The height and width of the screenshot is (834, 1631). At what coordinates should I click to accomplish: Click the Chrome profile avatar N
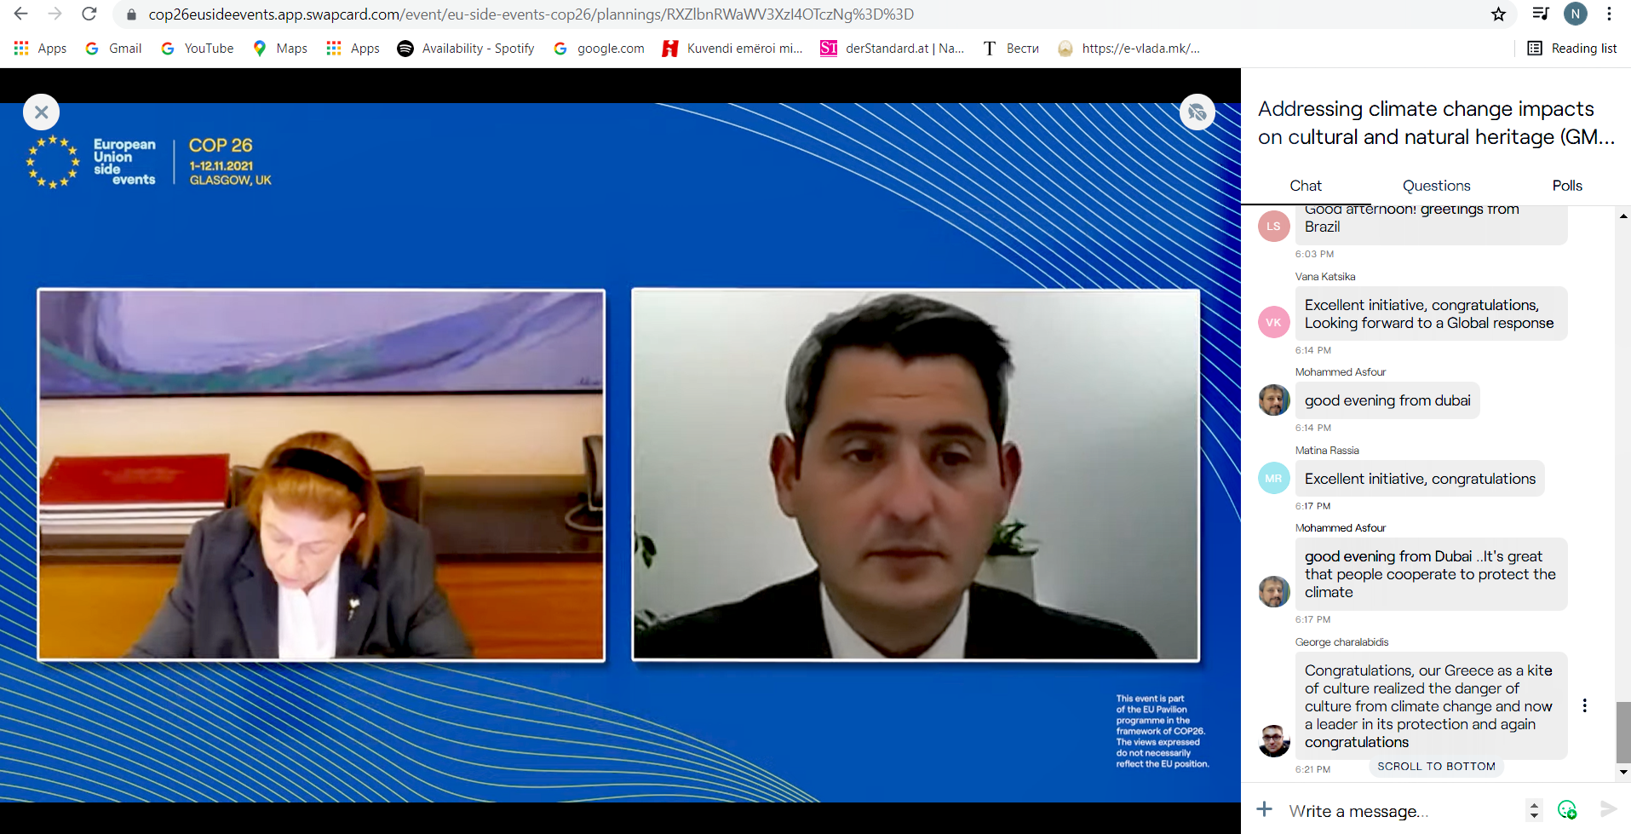click(1575, 14)
